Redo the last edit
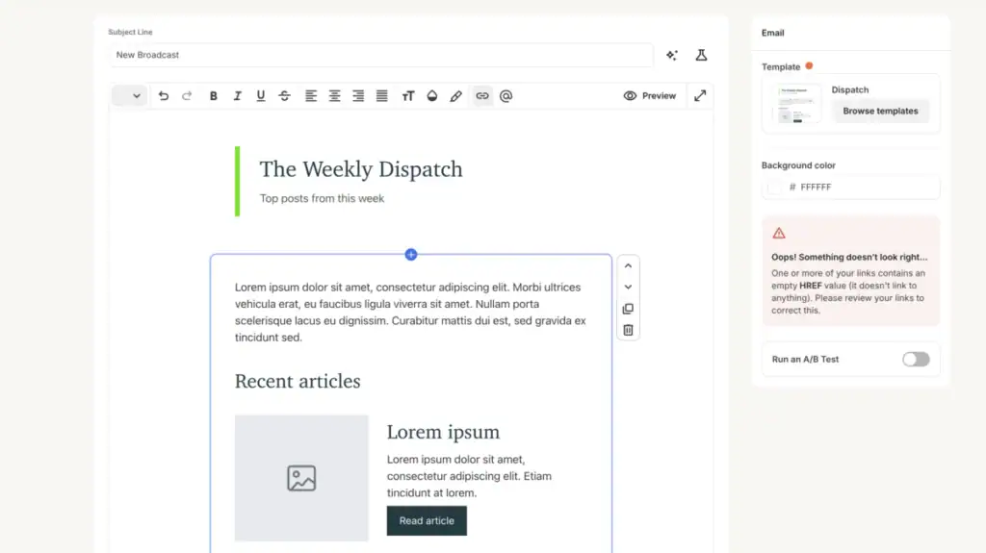 click(x=187, y=96)
